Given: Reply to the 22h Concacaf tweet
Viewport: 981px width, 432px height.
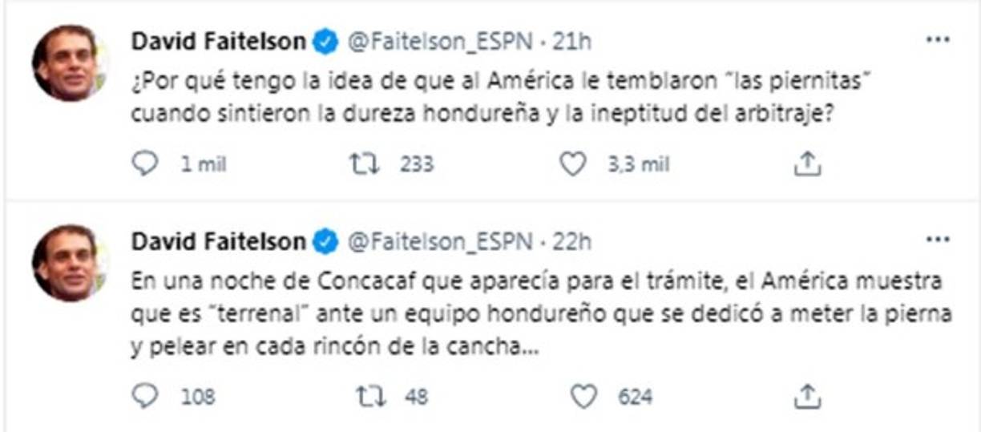Looking at the screenshot, I should 145,396.
